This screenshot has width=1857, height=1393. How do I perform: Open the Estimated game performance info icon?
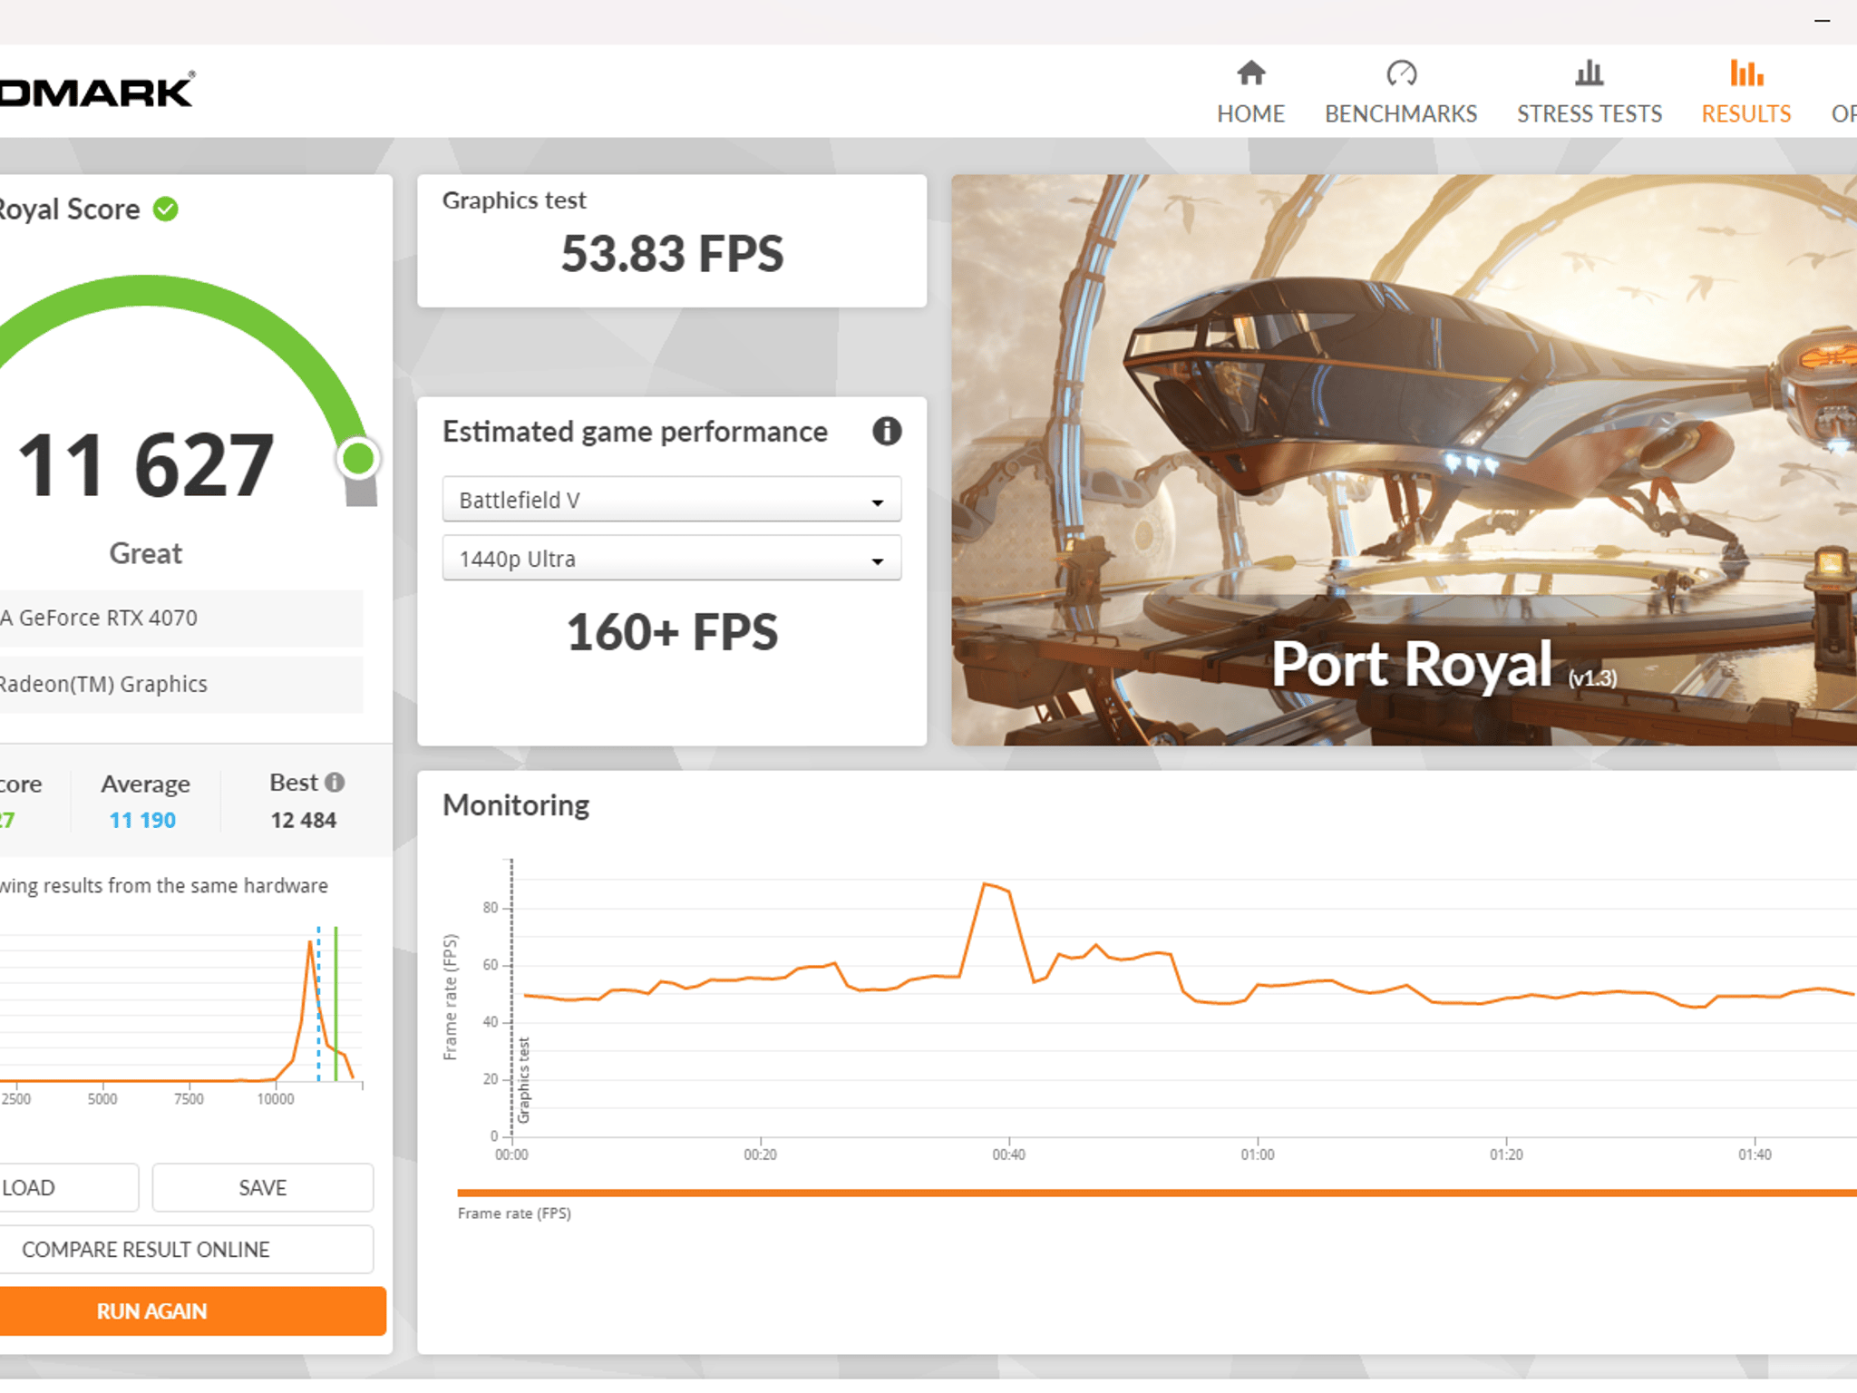pos(887,431)
